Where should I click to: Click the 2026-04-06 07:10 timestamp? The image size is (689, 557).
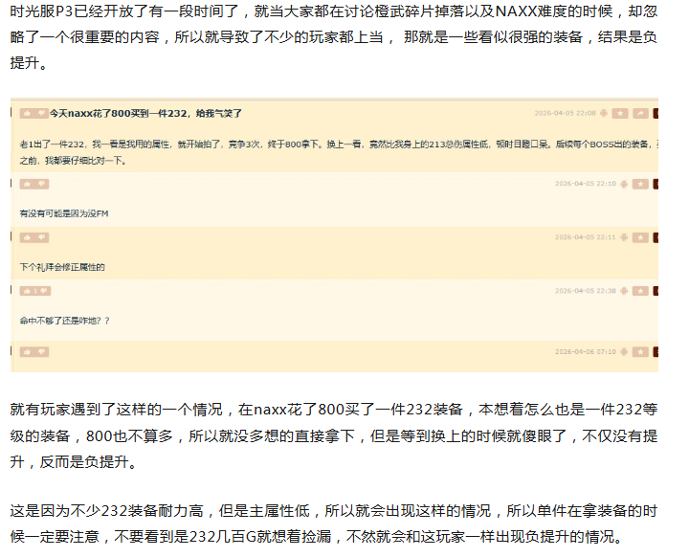[586, 351]
